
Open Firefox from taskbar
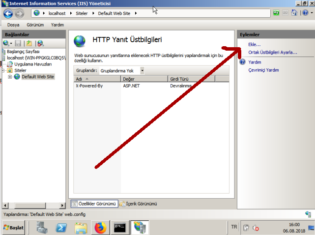pyautogui.click(x=100, y=228)
